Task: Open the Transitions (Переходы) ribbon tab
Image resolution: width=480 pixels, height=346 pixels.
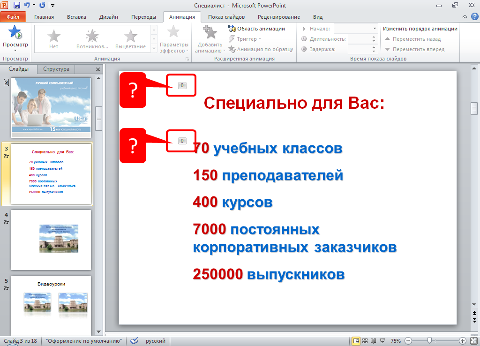Action: 143,17
